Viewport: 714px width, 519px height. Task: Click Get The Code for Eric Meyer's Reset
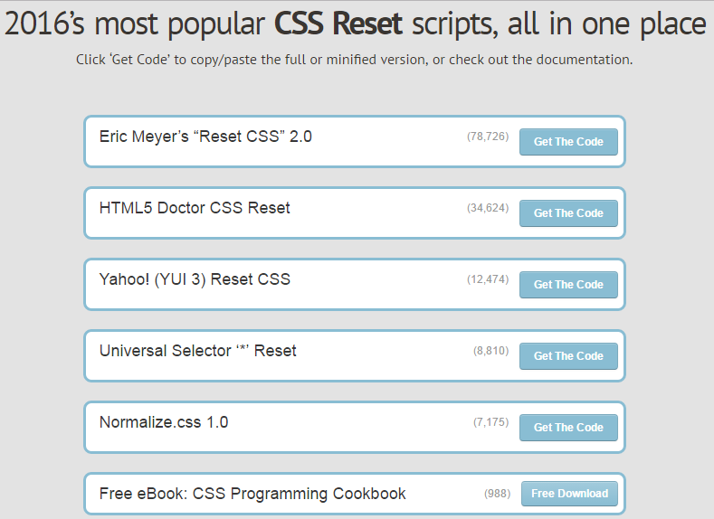(568, 142)
